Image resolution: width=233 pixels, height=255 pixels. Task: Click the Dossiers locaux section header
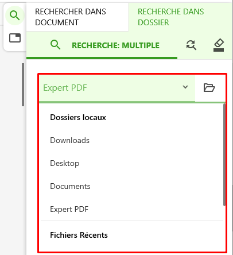(78, 117)
